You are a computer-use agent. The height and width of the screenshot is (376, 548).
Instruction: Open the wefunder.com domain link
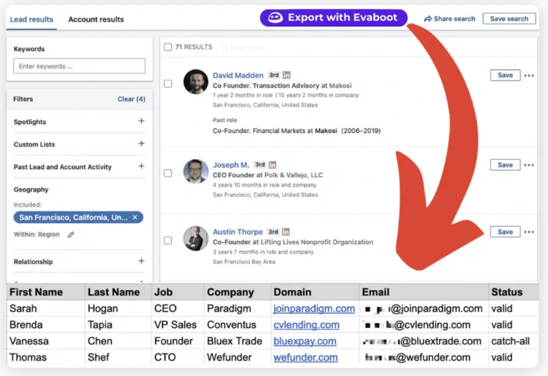click(305, 357)
